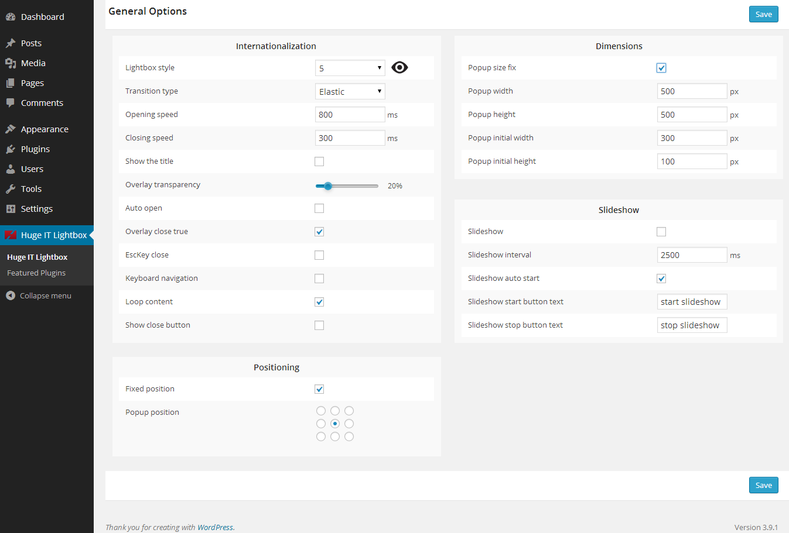
Task: Open the Transition type dropdown
Action: point(350,91)
